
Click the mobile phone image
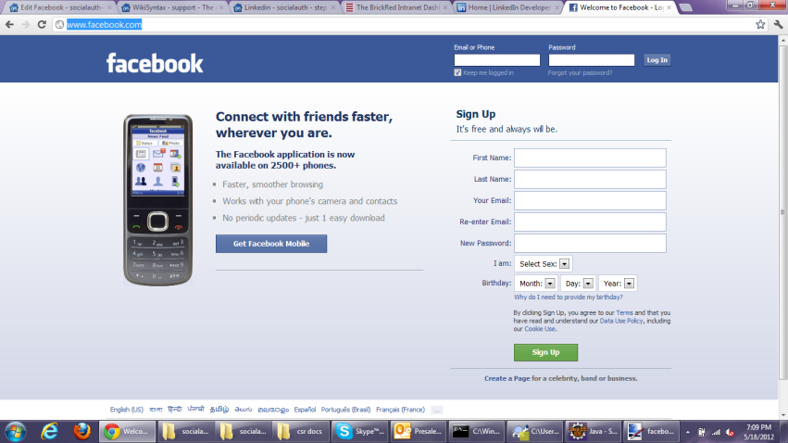tap(157, 199)
